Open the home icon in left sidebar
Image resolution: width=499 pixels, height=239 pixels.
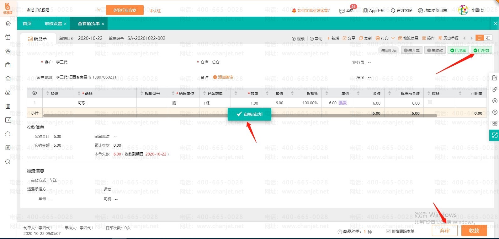(x=8, y=23)
